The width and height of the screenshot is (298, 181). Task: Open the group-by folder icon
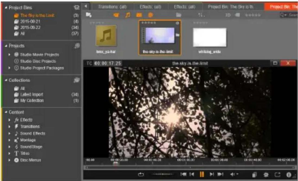click(x=179, y=15)
